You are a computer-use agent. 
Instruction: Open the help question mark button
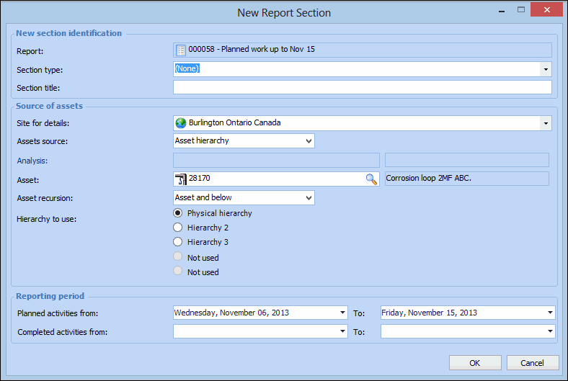(497, 10)
